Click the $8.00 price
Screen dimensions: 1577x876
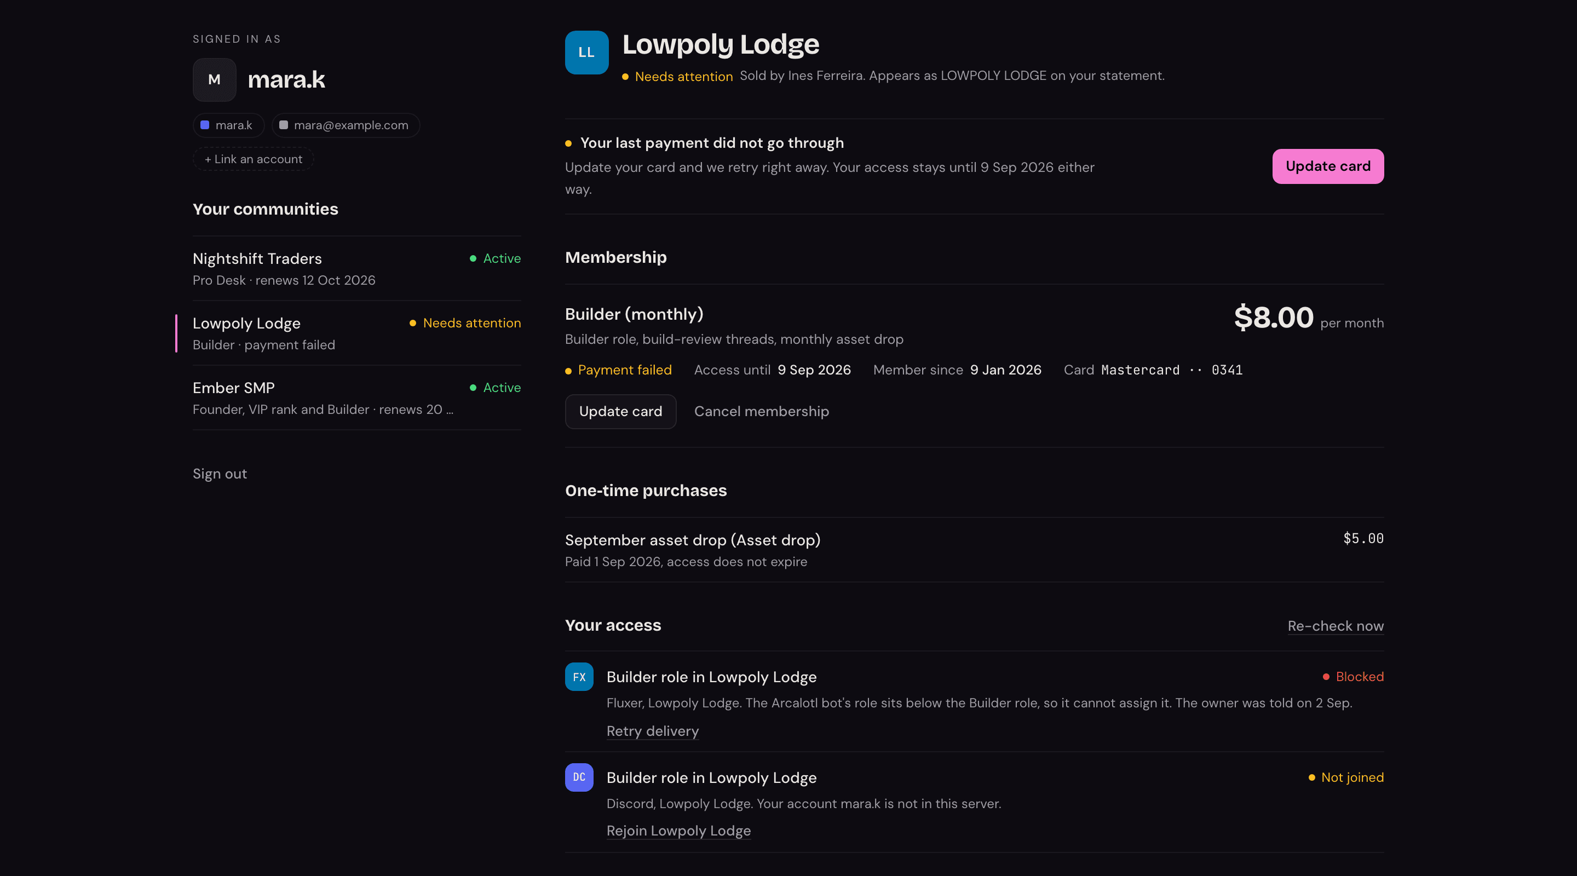[1273, 317]
